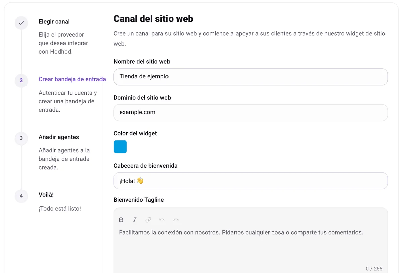Click the Color del widget label
Image resolution: width=402 pixels, height=273 pixels.
coord(135,133)
